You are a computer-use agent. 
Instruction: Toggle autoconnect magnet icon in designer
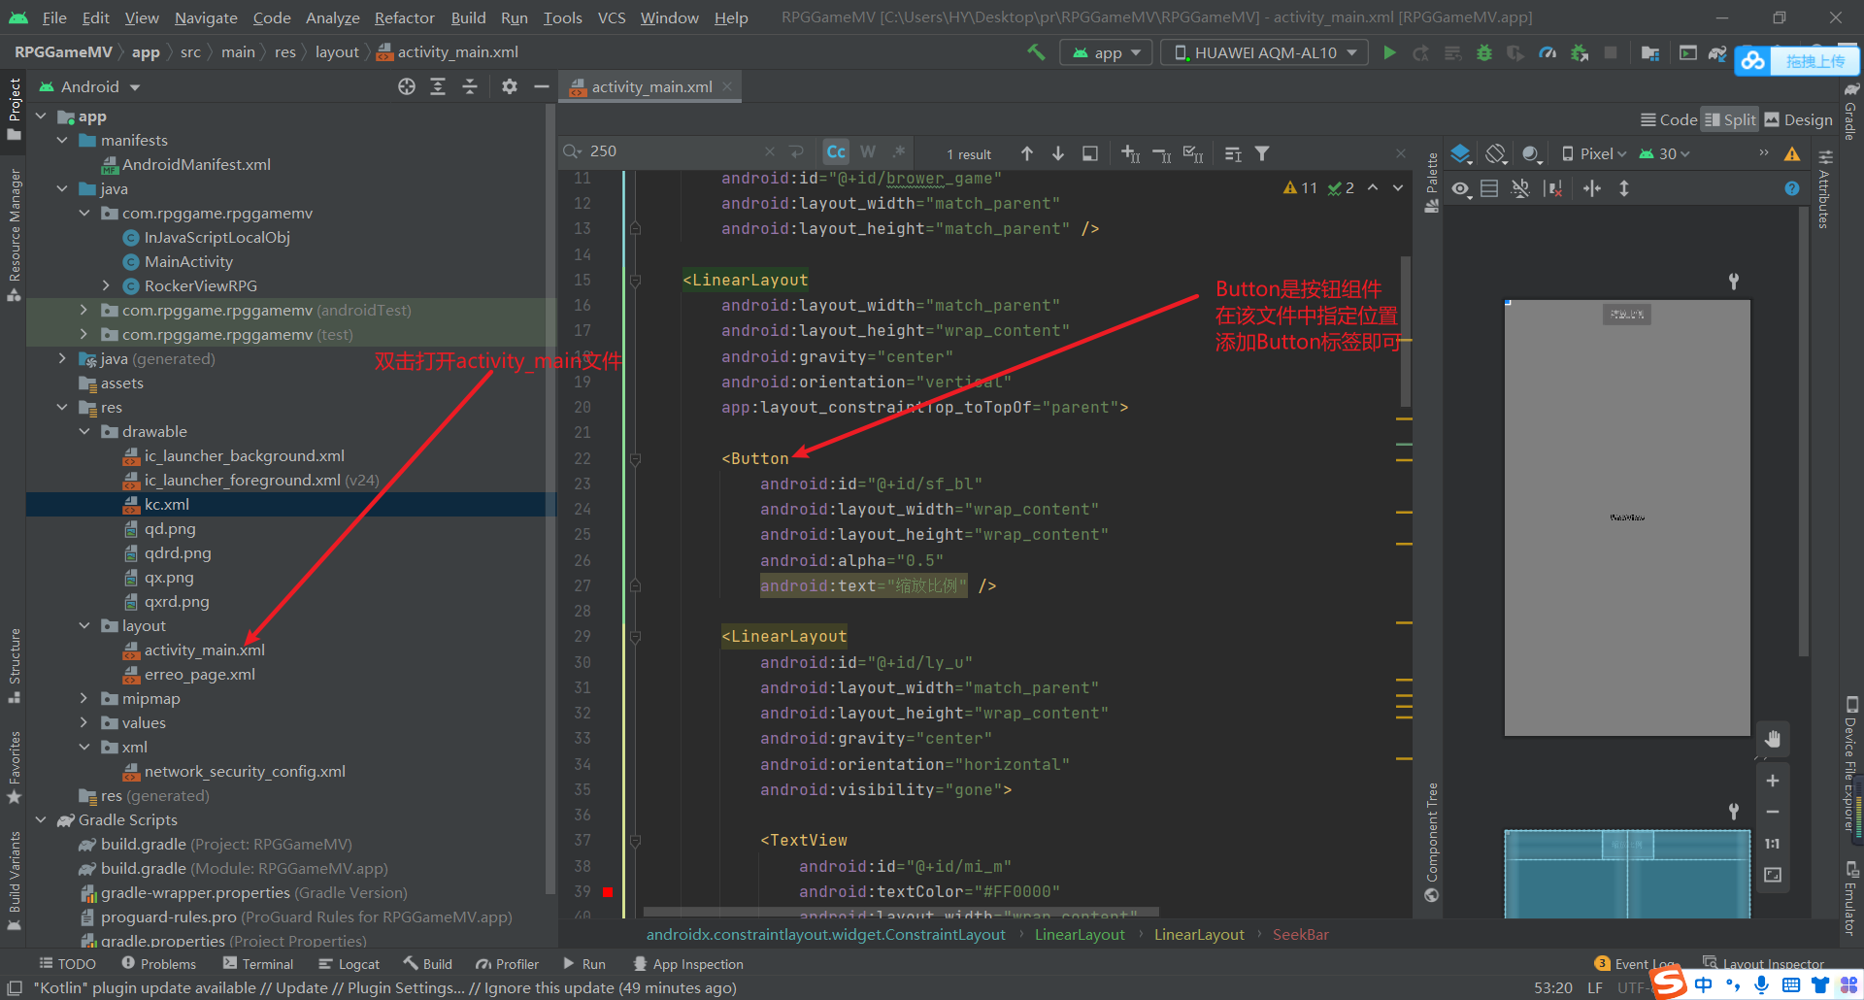[x=1520, y=188]
